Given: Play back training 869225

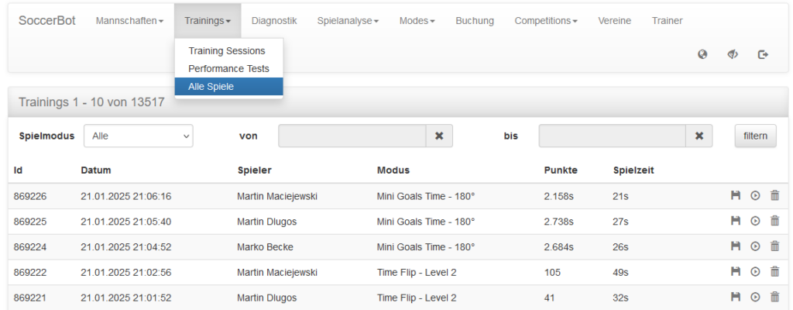Looking at the screenshot, I should pyautogui.click(x=755, y=221).
